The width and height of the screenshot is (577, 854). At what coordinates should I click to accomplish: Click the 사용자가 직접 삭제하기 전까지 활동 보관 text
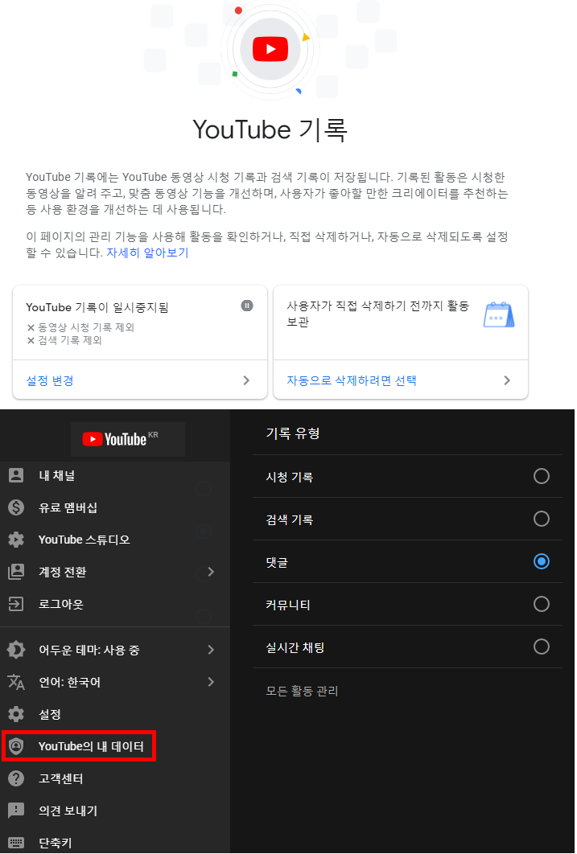click(377, 314)
